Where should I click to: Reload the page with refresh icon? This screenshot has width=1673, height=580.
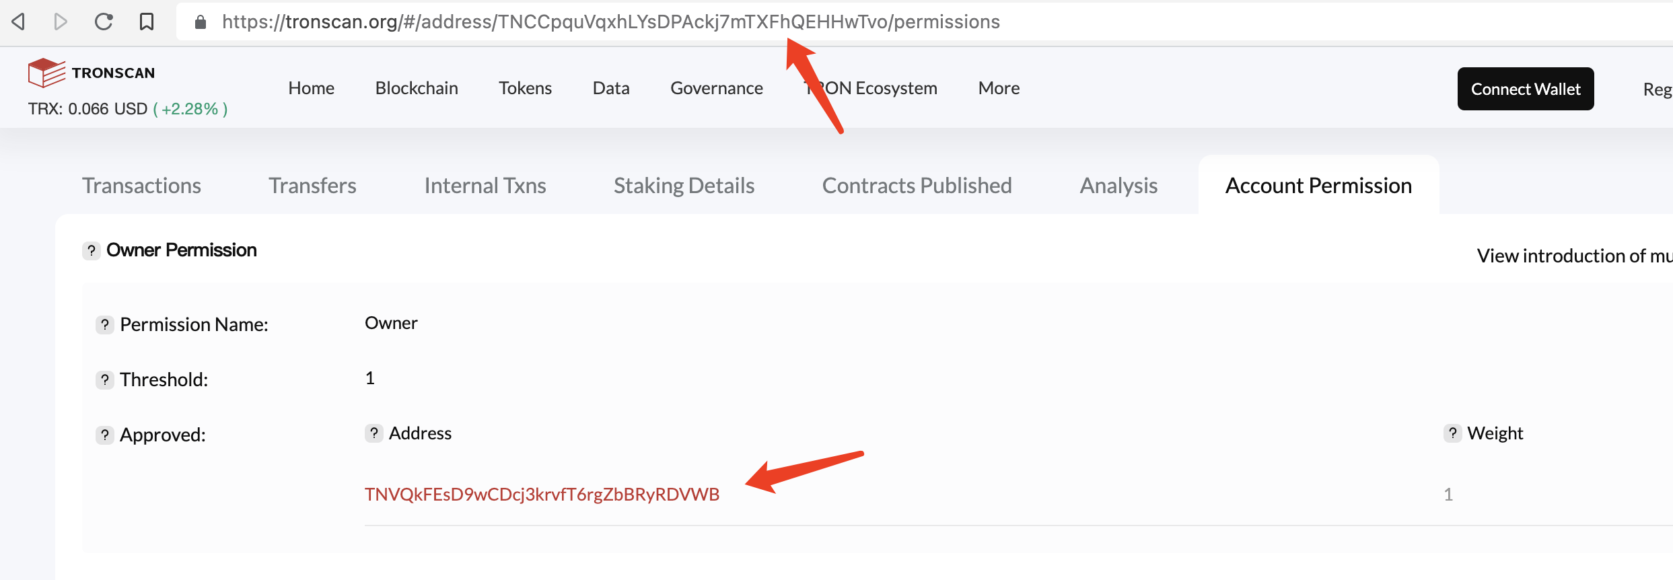[x=104, y=22]
